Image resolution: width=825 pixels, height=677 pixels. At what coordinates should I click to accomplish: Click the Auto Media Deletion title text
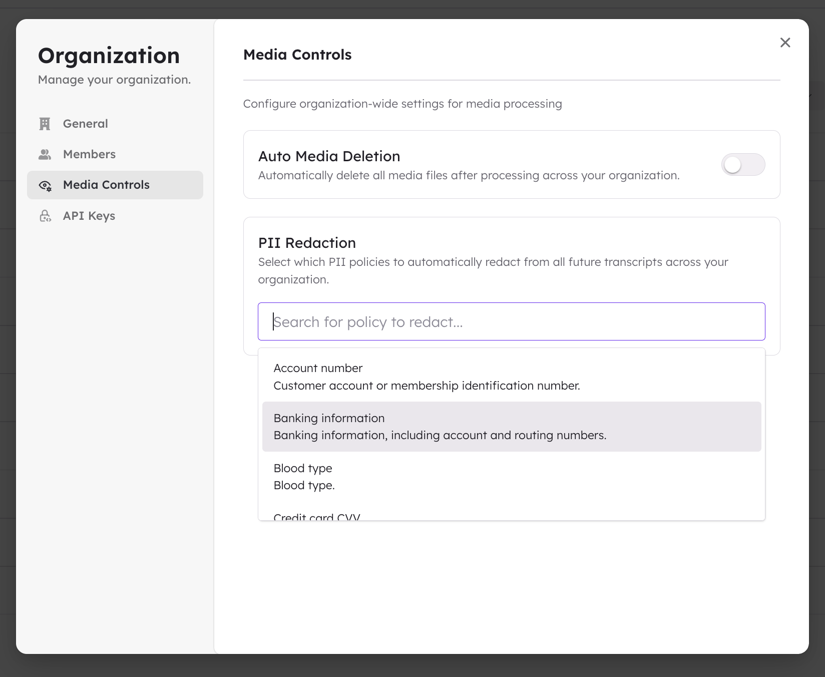pyautogui.click(x=329, y=156)
